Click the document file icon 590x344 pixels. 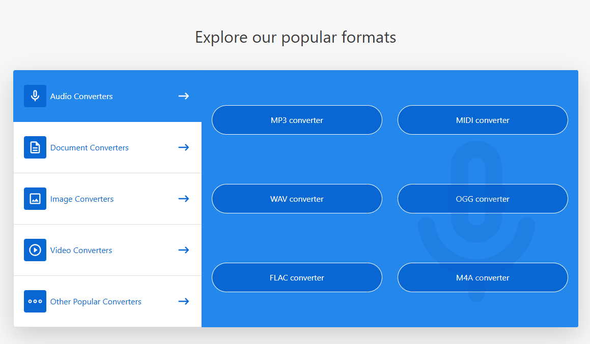pyautogui.click(x=35, y=147)
